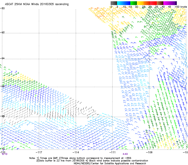Click the title "ASCAT 25KM NOAA Winds 20160305 ascending"
188x165 pixels.
(x=37, y=4)
